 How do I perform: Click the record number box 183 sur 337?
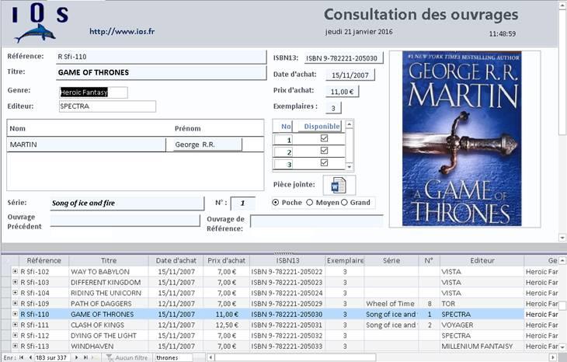pos(52,357)
